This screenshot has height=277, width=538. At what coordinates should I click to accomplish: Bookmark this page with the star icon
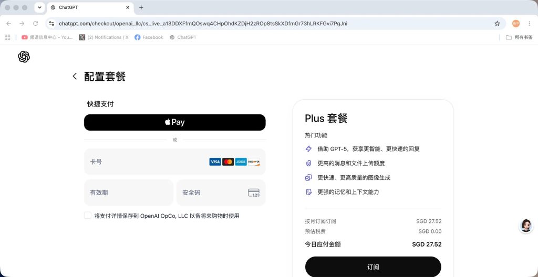(497, 24)
